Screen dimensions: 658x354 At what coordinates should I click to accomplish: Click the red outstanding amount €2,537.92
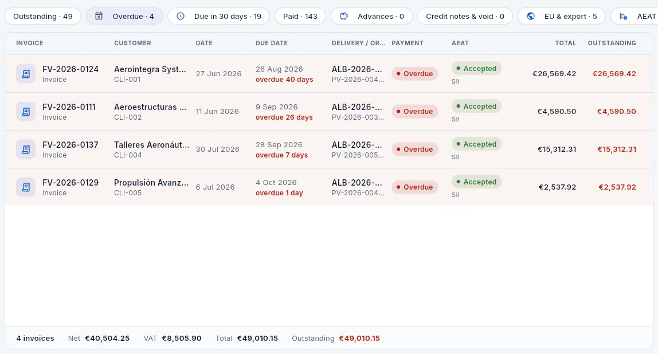click(617, 187)
